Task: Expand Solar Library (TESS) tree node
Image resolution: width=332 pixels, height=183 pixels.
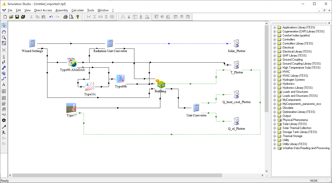Action: (275, 124)
